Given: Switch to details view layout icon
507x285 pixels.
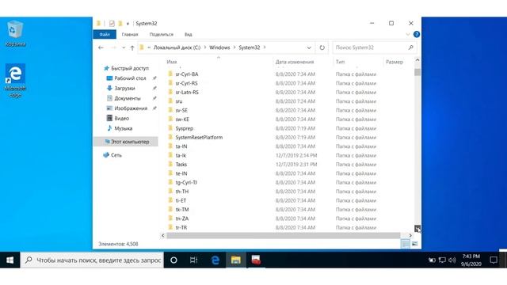Looking at the screenshot, I should point(406,244).
